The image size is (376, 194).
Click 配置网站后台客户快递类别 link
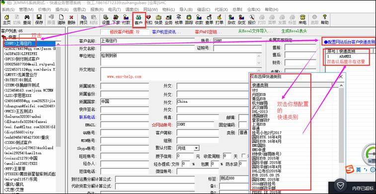(x=349, y=42)
